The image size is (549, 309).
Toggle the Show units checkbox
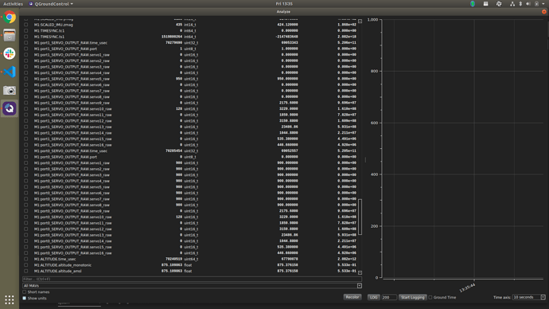(25, 298)
